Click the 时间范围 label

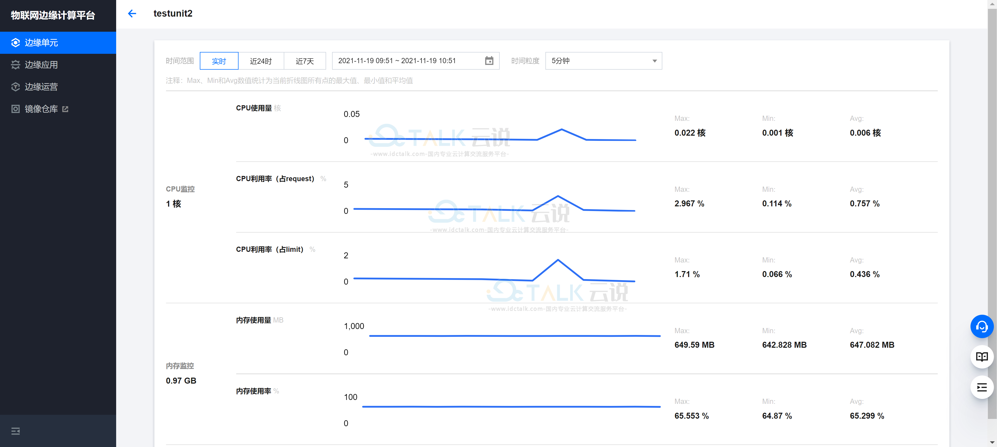[x=180, y=61]
